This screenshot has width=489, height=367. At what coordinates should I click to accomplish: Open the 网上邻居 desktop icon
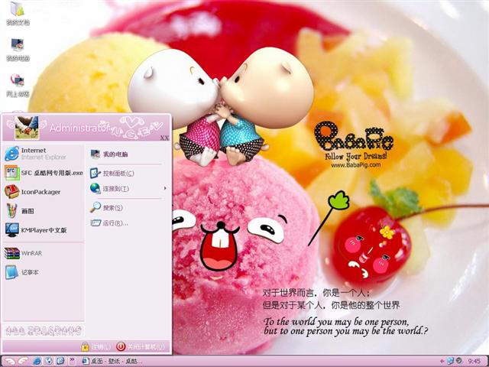point(18,85)
